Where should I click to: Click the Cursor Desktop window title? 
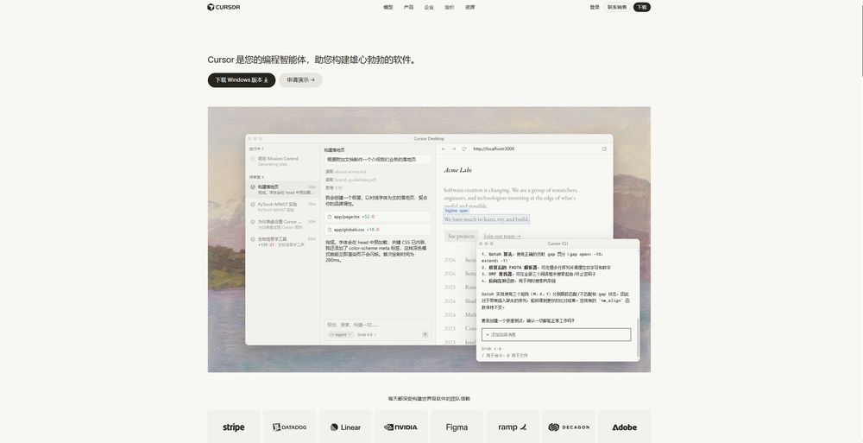(429, 138)
